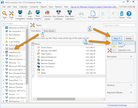Screen dimensions: 138x108
Task: Expand the Servers collection node
Action: 3,94
